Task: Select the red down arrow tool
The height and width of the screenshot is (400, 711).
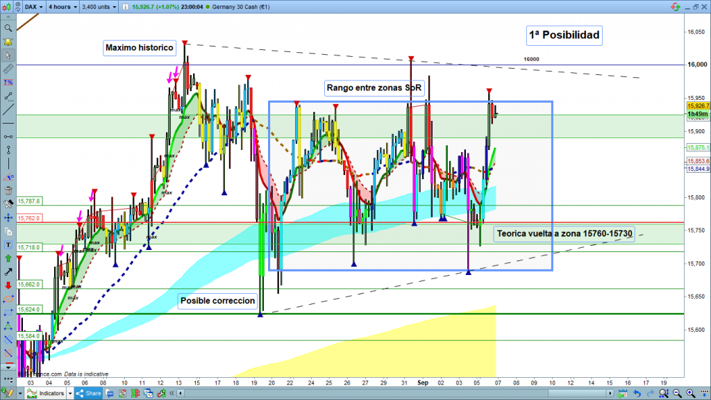Action: click(x=8, y=285)
